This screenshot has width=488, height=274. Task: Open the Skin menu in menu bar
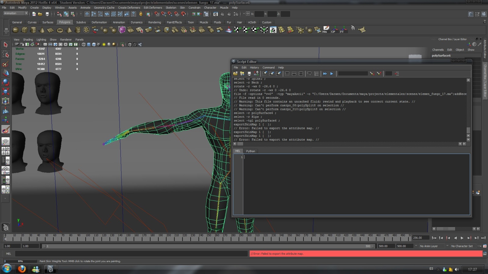182,8
